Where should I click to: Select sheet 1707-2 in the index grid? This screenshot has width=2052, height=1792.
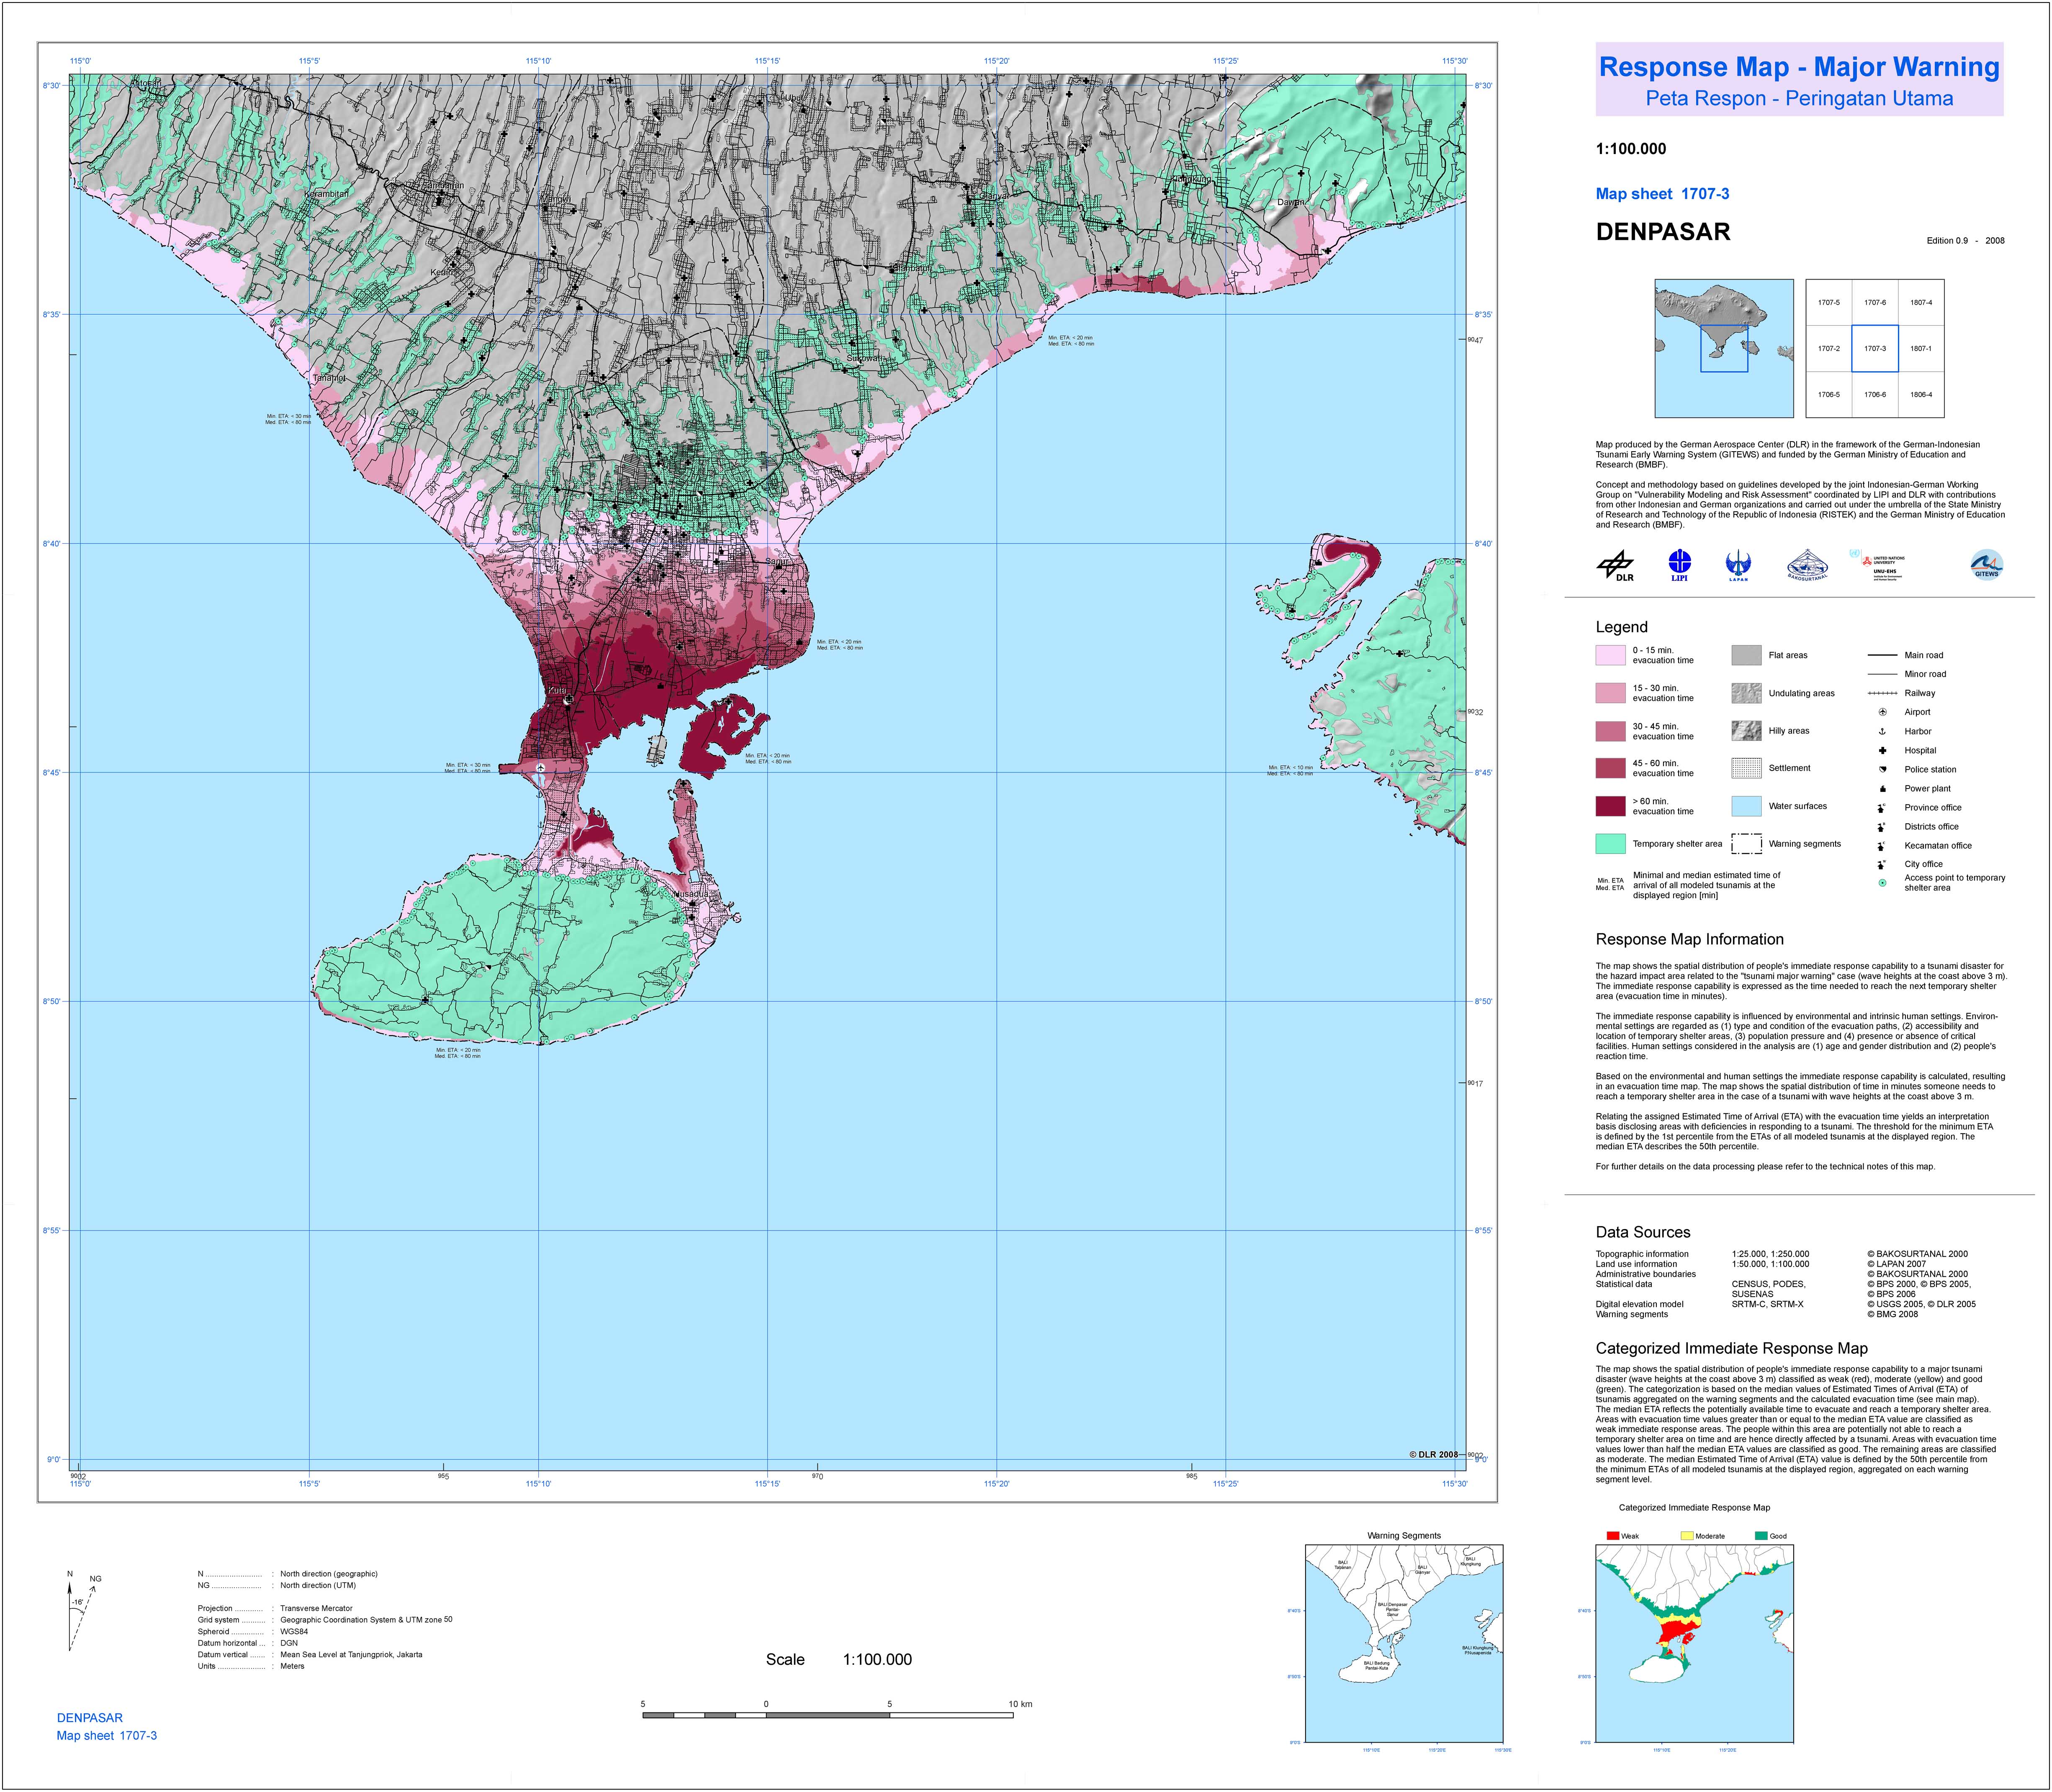pyautogui.click(x=1829, y=349)
